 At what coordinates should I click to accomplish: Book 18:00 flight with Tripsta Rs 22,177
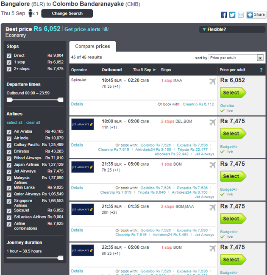192,150
